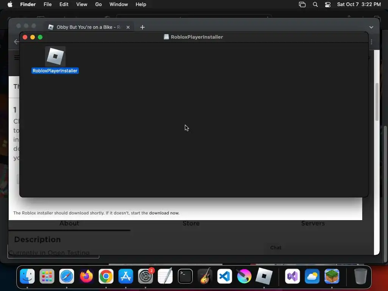Open Spotlight search in menu bar
This screenshot has width=388, height=291.
315,5
